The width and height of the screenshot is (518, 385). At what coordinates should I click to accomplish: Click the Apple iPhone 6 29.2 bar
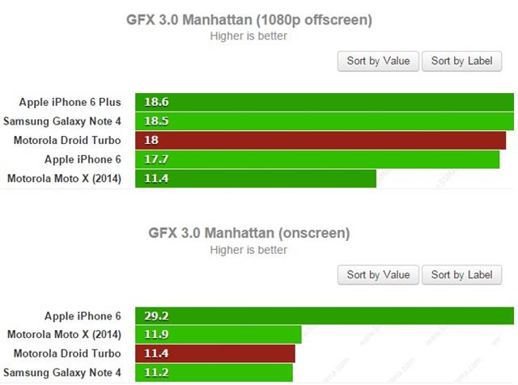coord(324,315)
